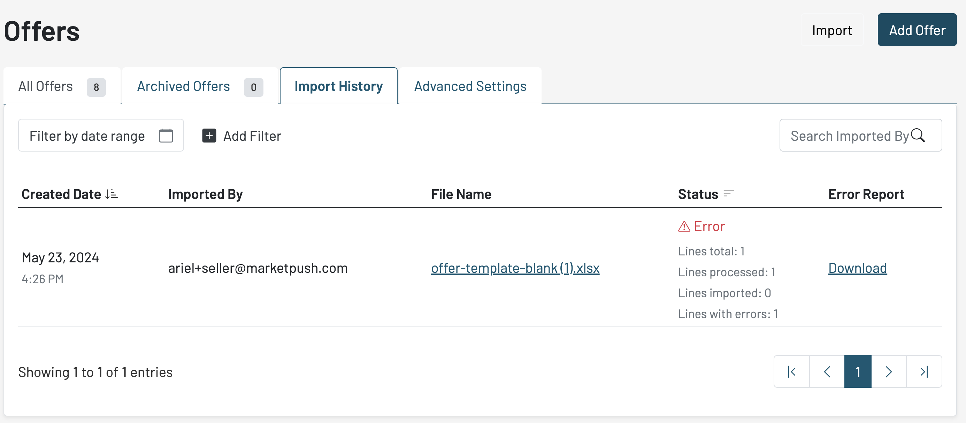The width and height of the screenshot is (966, 423).
Task: Open offer-template-blank (1).xlsx file link
Action: coord(515,268)
